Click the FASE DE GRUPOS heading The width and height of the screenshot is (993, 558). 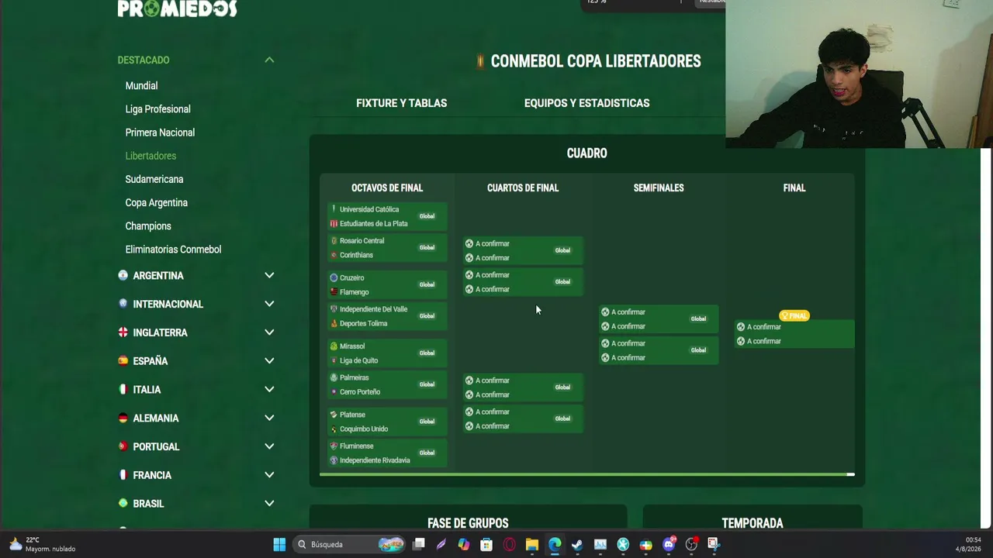(x=468, y=524)
